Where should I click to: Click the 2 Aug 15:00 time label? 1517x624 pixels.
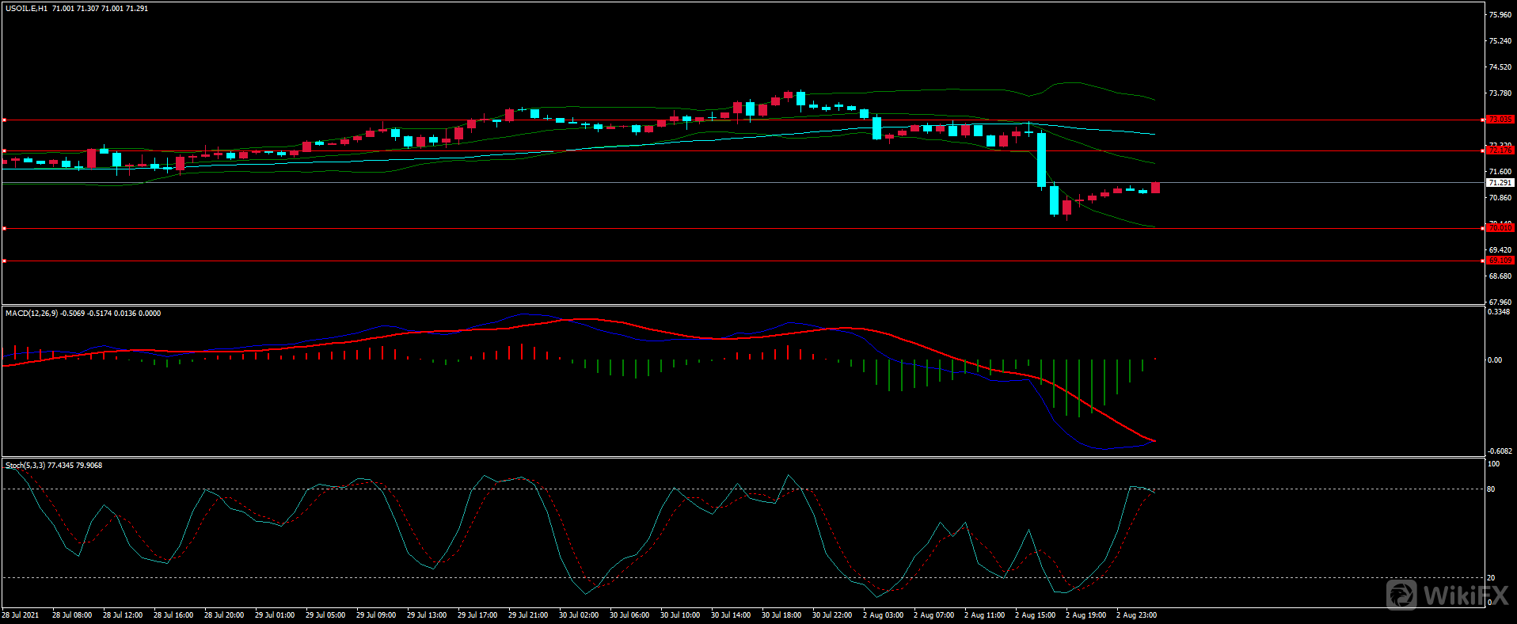1035,615
